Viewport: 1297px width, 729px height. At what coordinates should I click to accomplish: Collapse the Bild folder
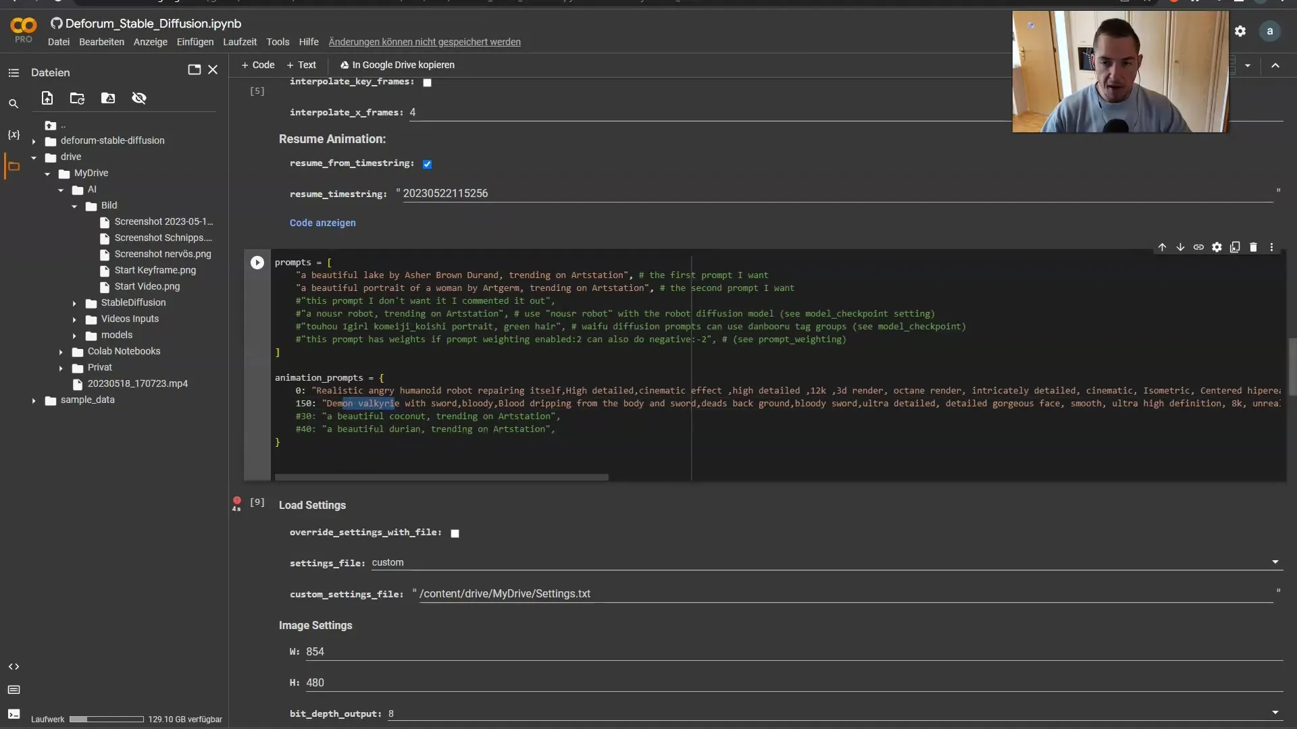pos(74,206)
